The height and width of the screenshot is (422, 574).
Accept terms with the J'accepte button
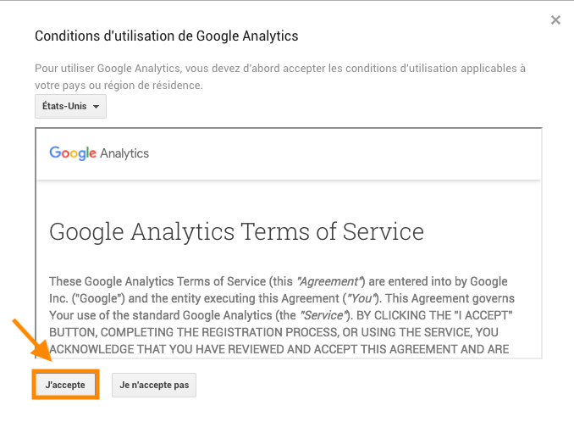tap(65, 385)
